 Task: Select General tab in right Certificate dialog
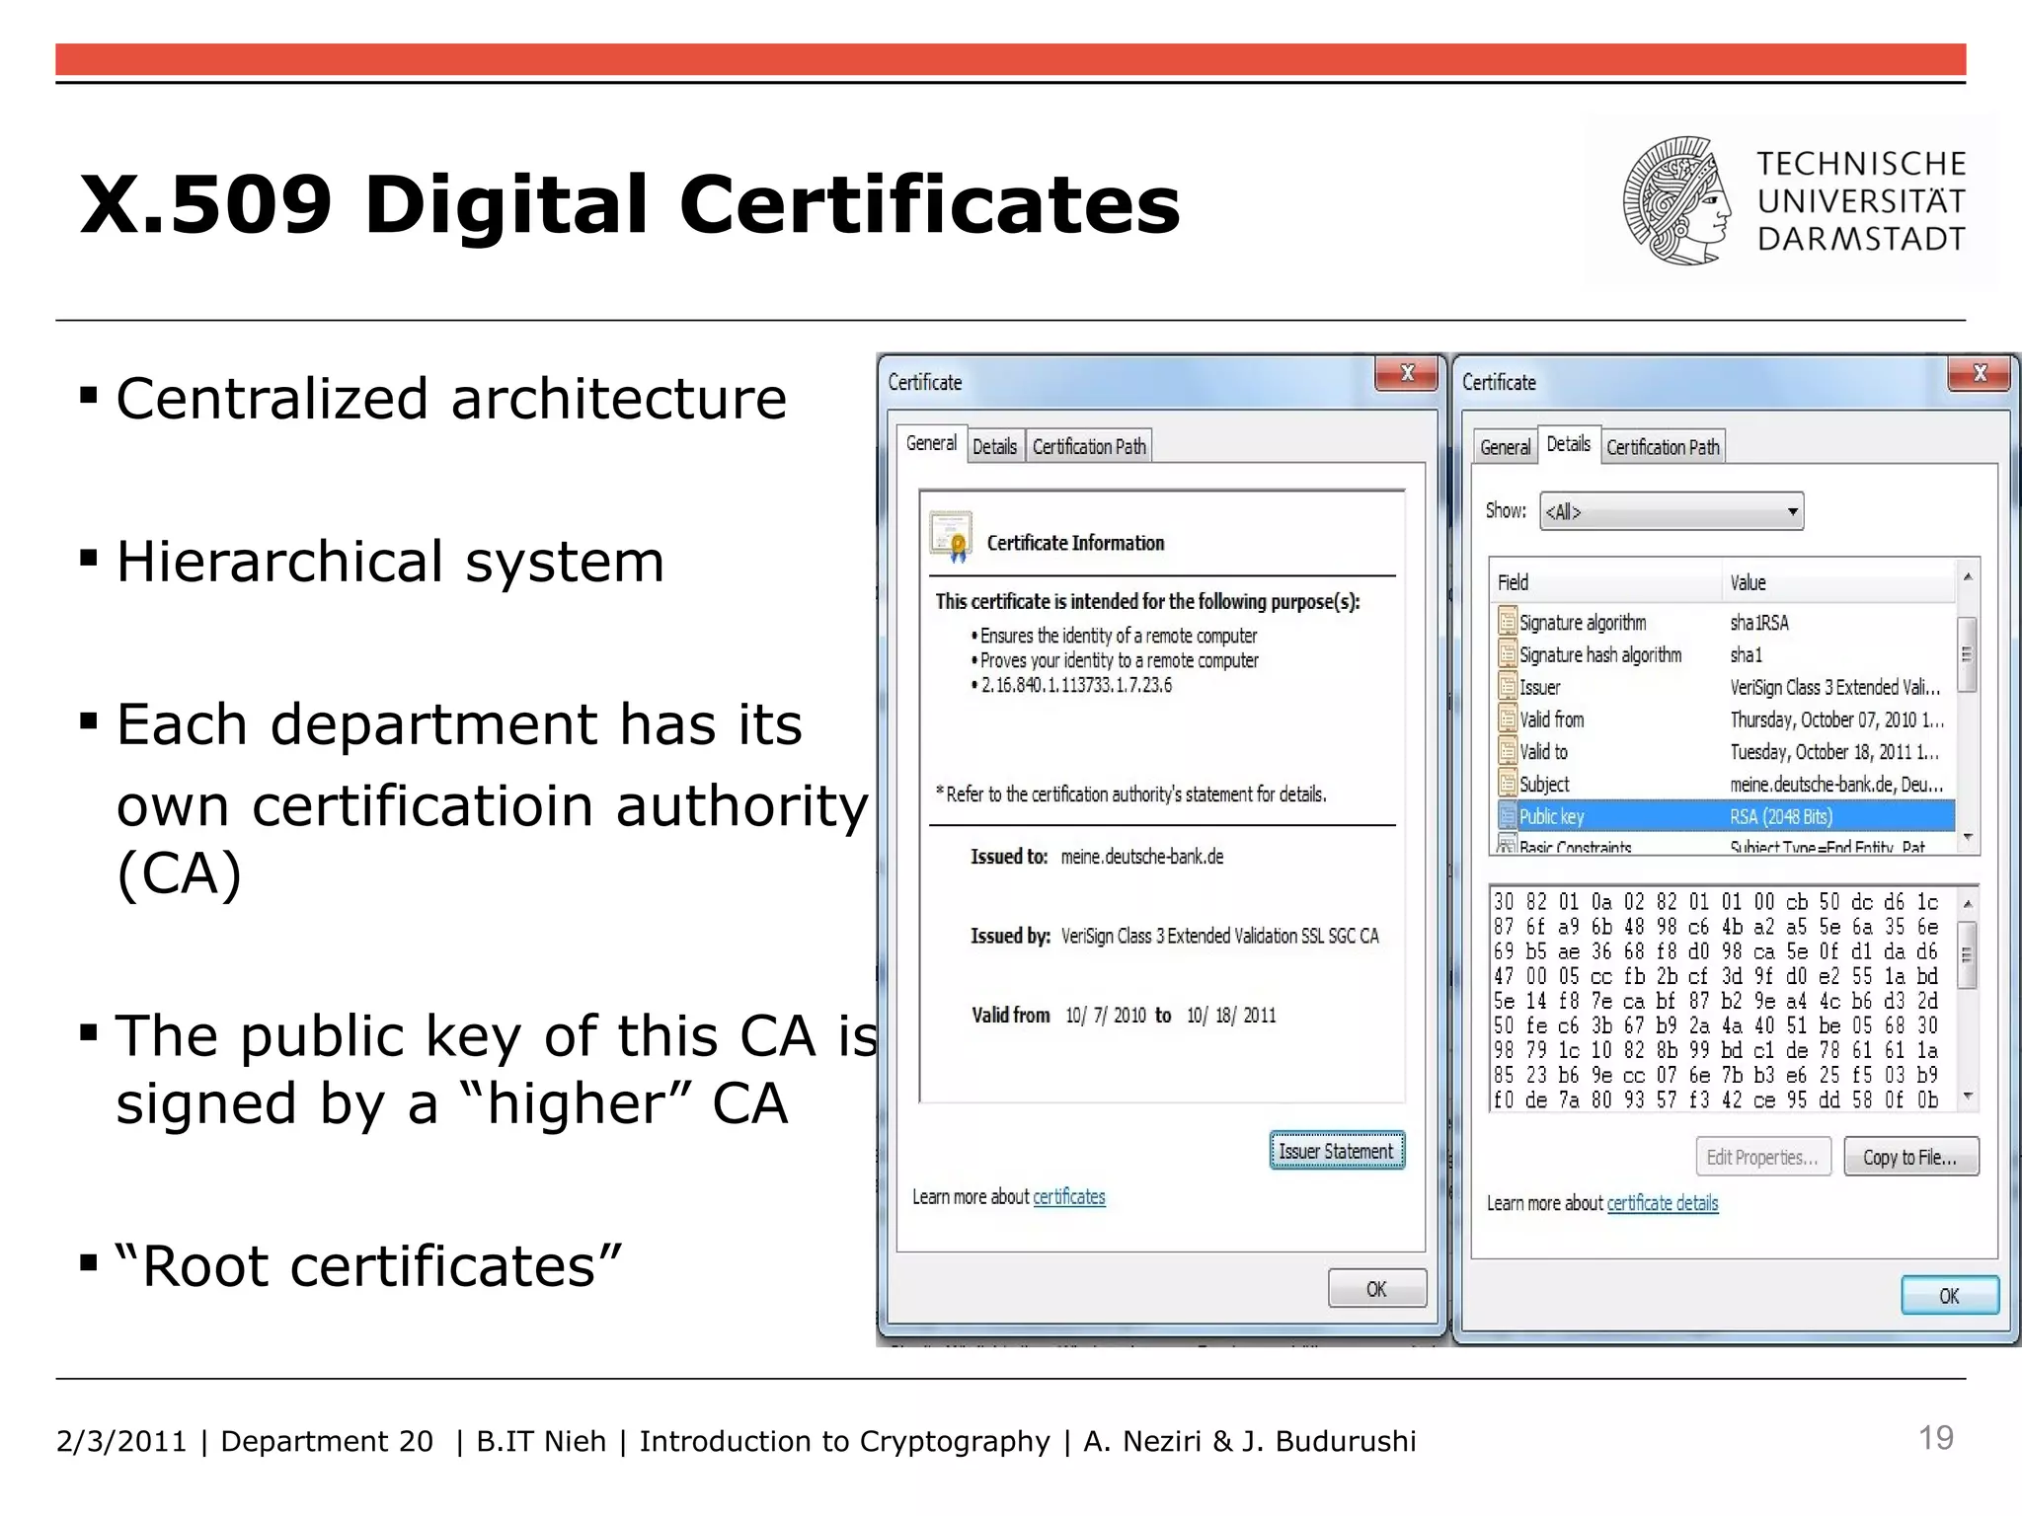coord(1505,447)
